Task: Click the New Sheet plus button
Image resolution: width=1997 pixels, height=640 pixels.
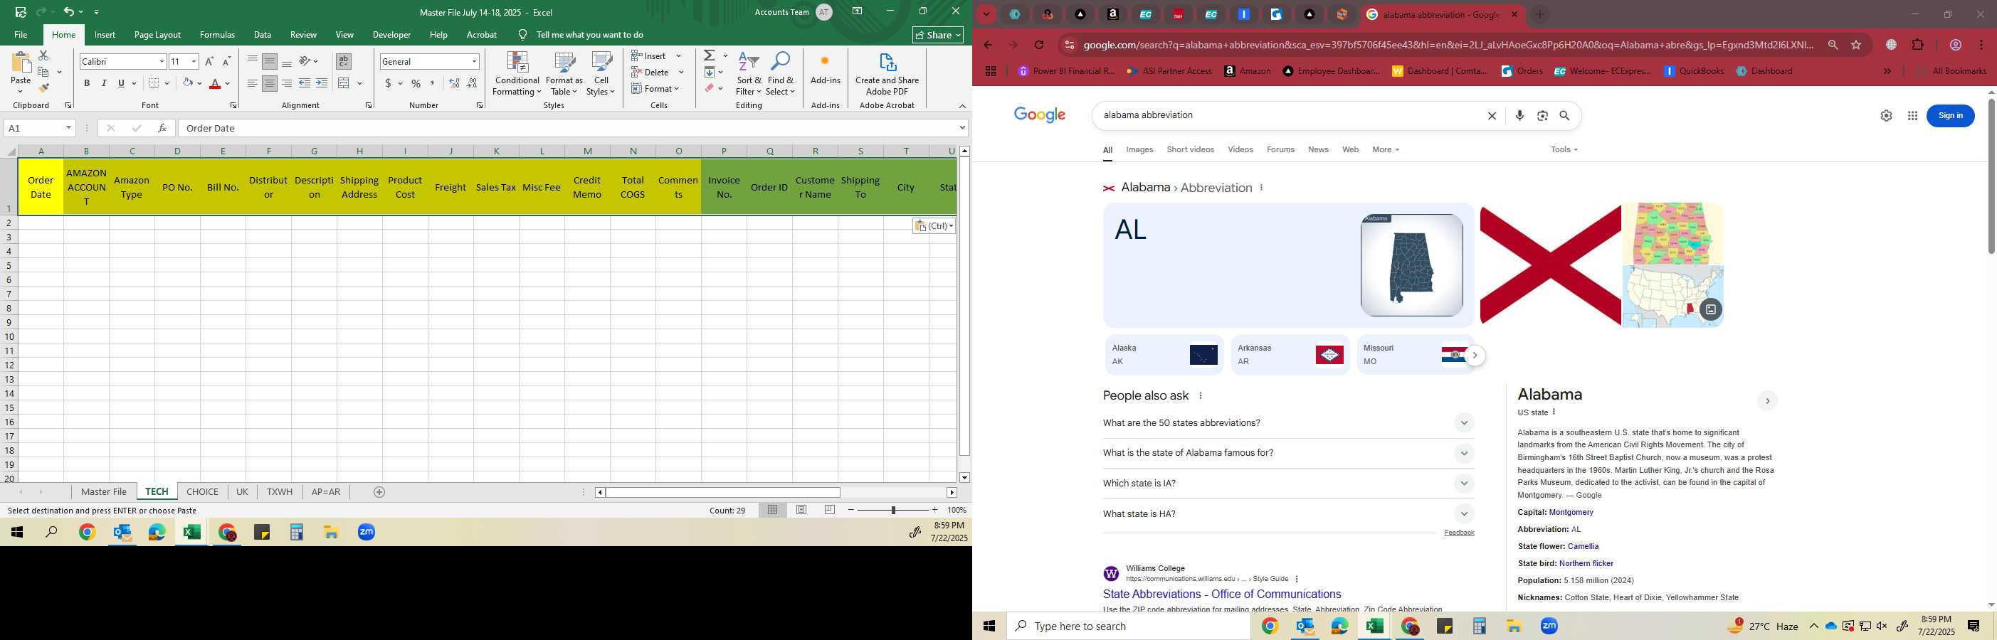Action: (x=379, y=492)
